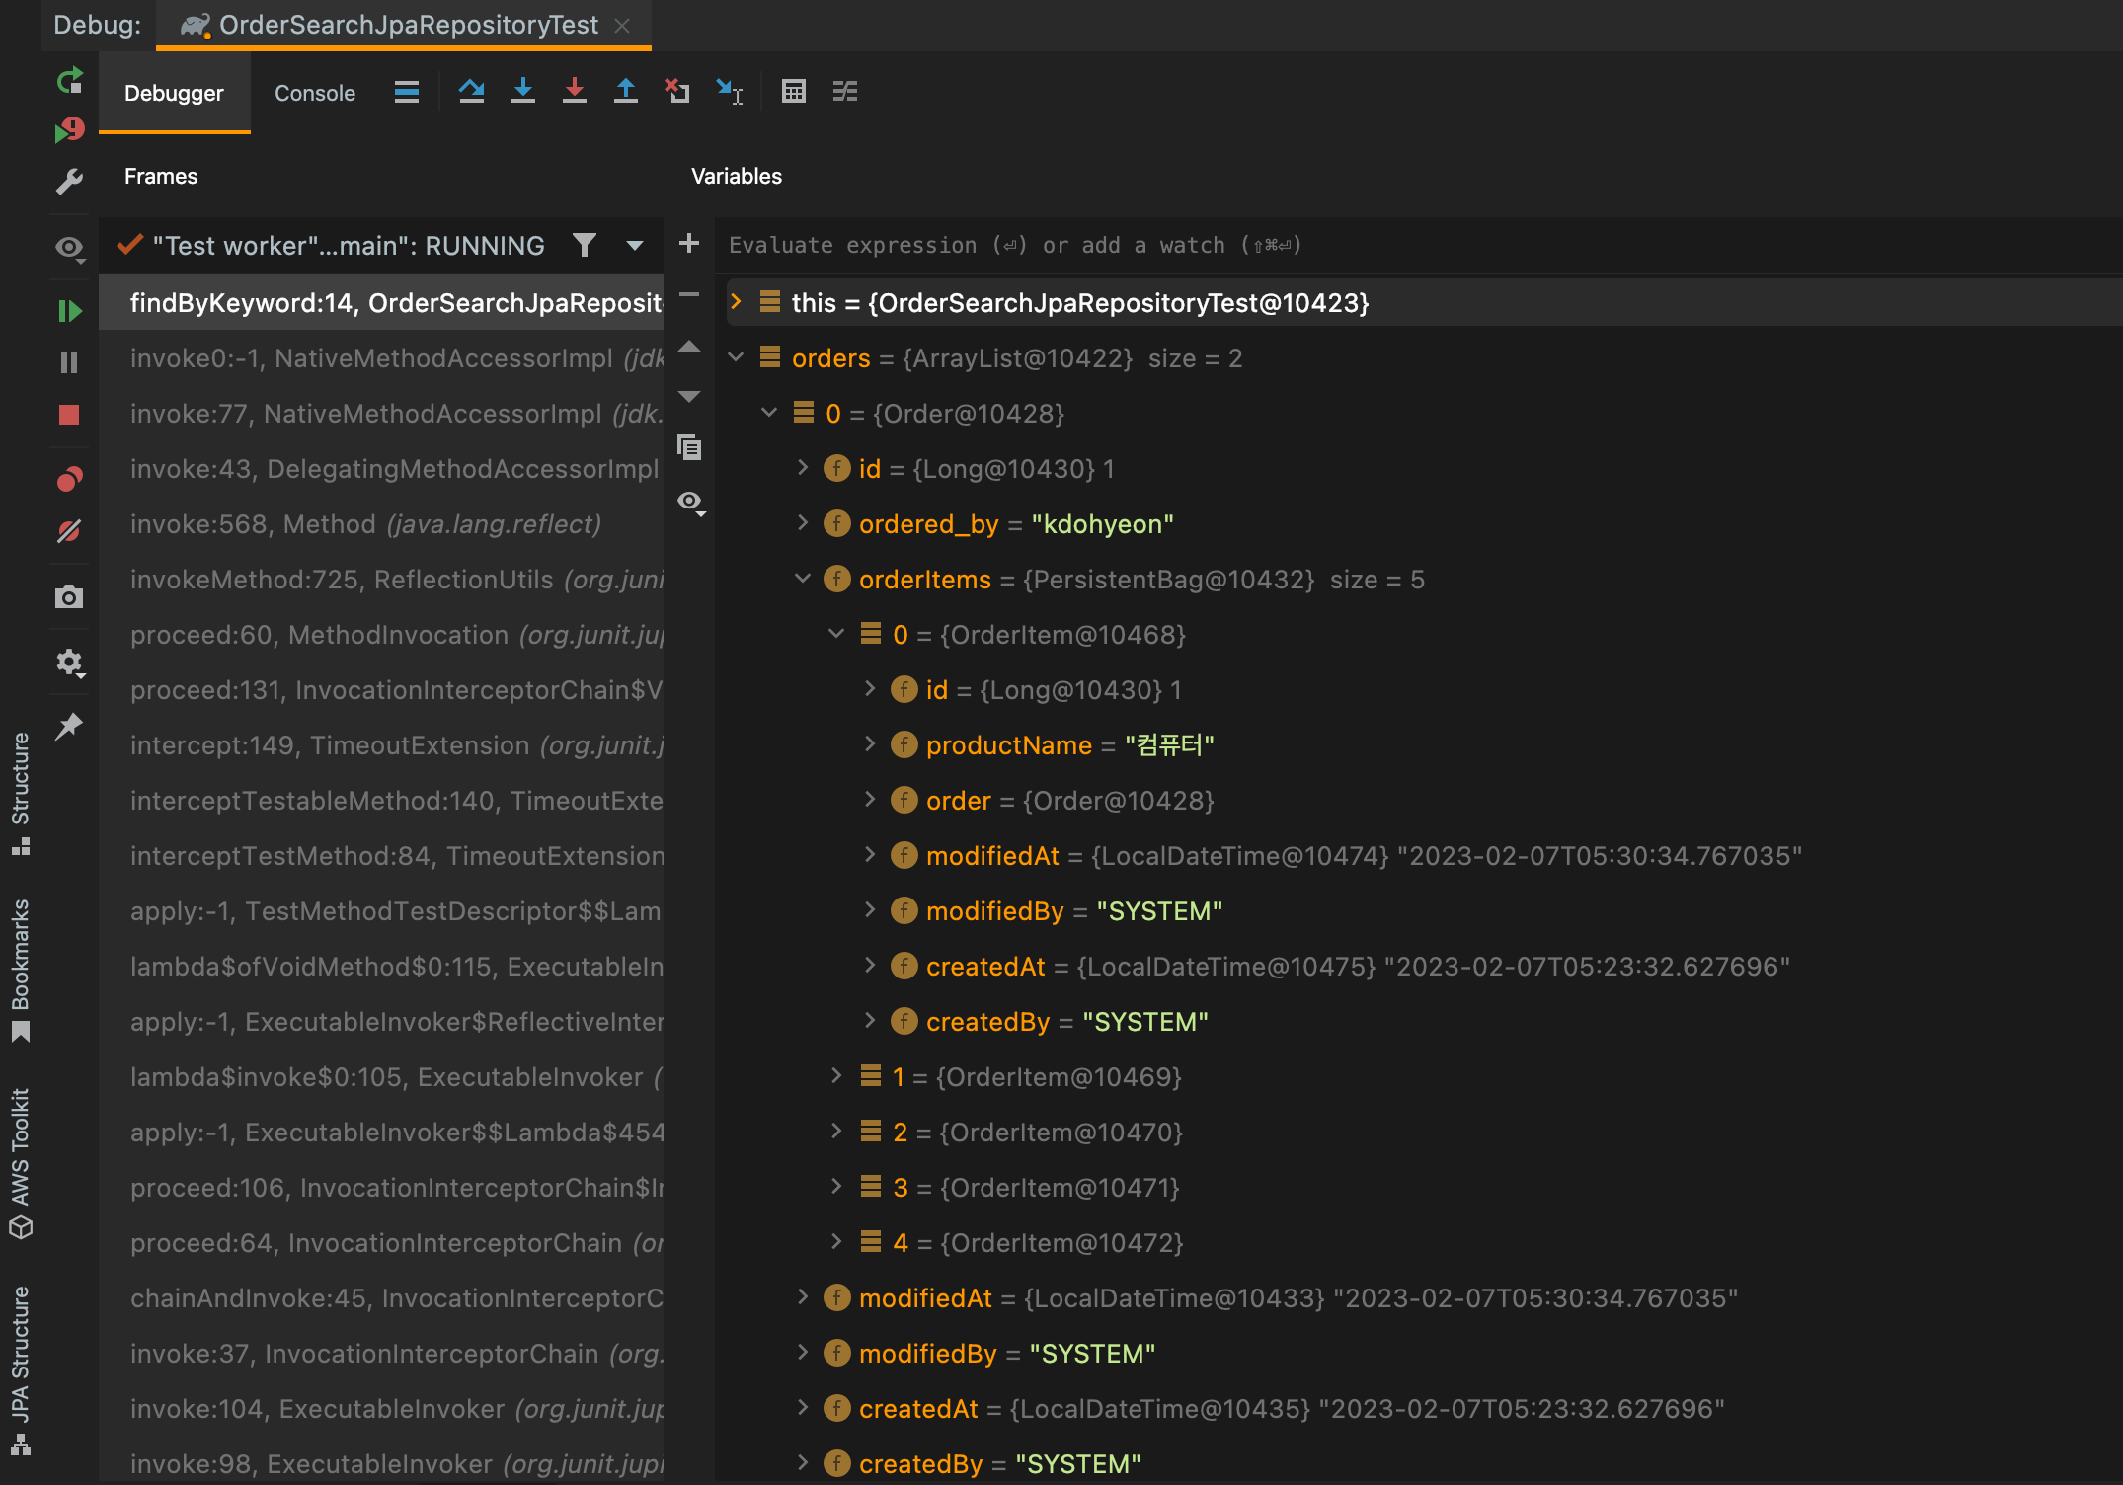The image size is (2123, 1485).
Task: Click the Evaluate Expression calculator icon
Action: coord(793,92)
